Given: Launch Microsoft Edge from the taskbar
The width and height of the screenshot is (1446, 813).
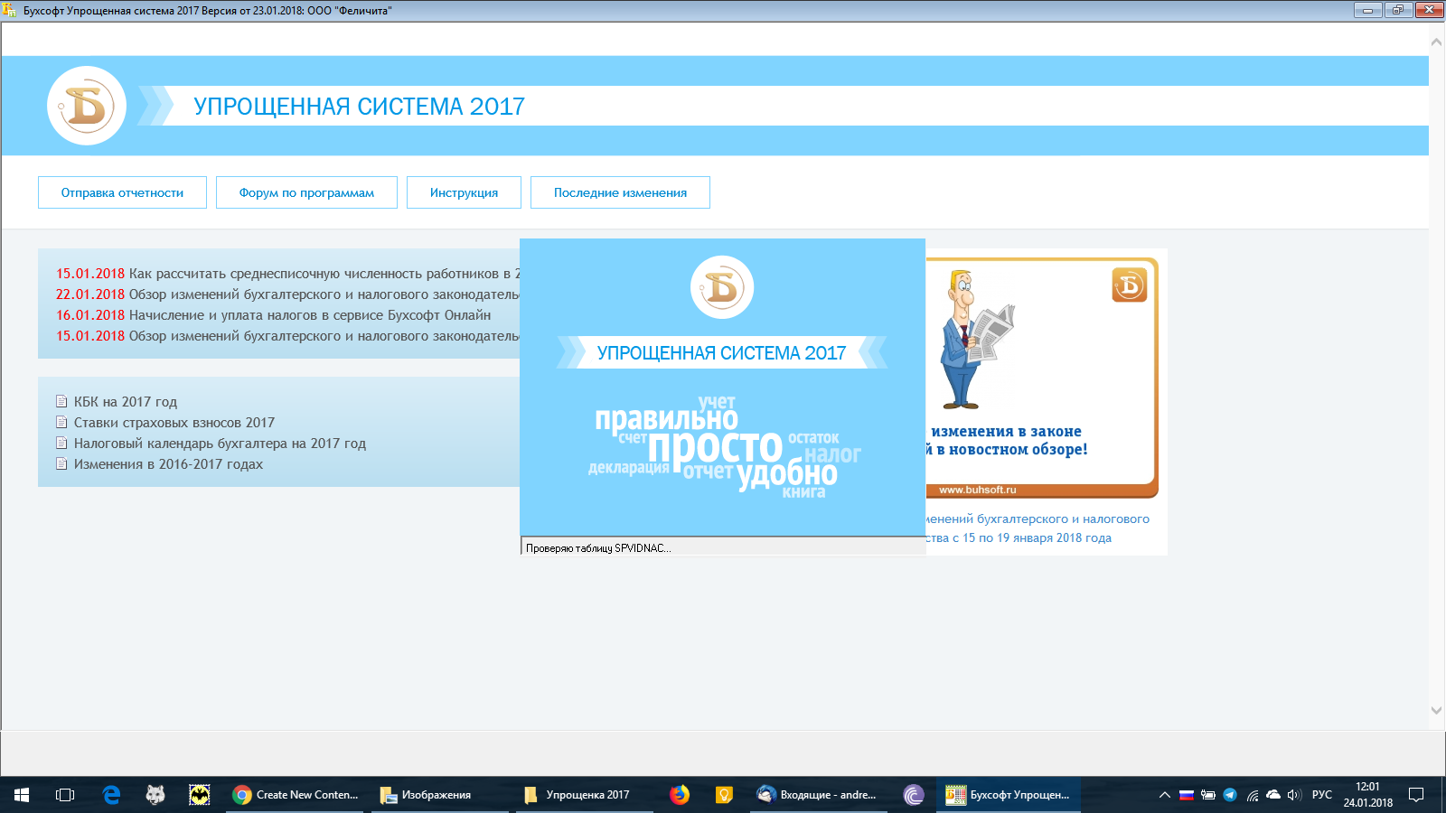Looking at the screenshot, I should (x=111, y=795).
